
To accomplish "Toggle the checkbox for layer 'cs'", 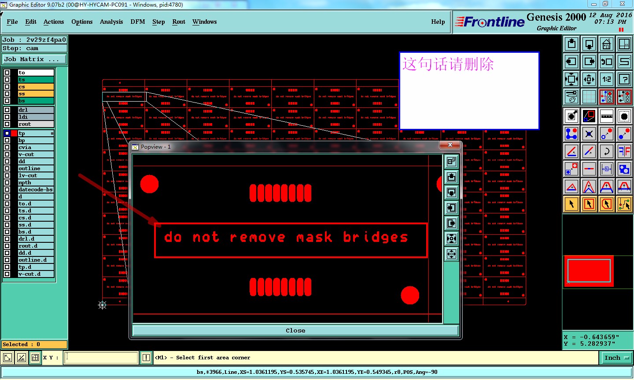I will click(7, 87).
